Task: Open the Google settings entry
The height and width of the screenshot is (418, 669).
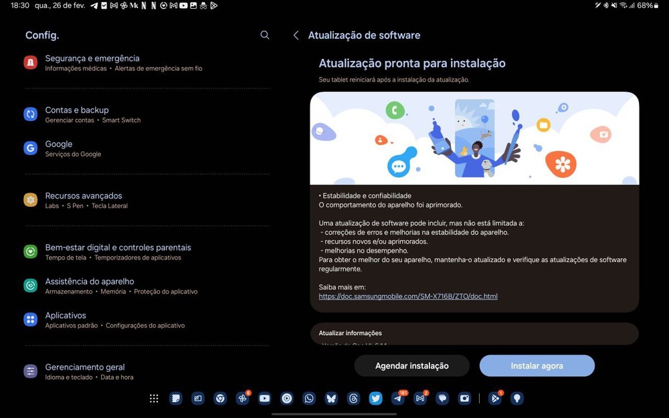Action: [x=147, y=148]
